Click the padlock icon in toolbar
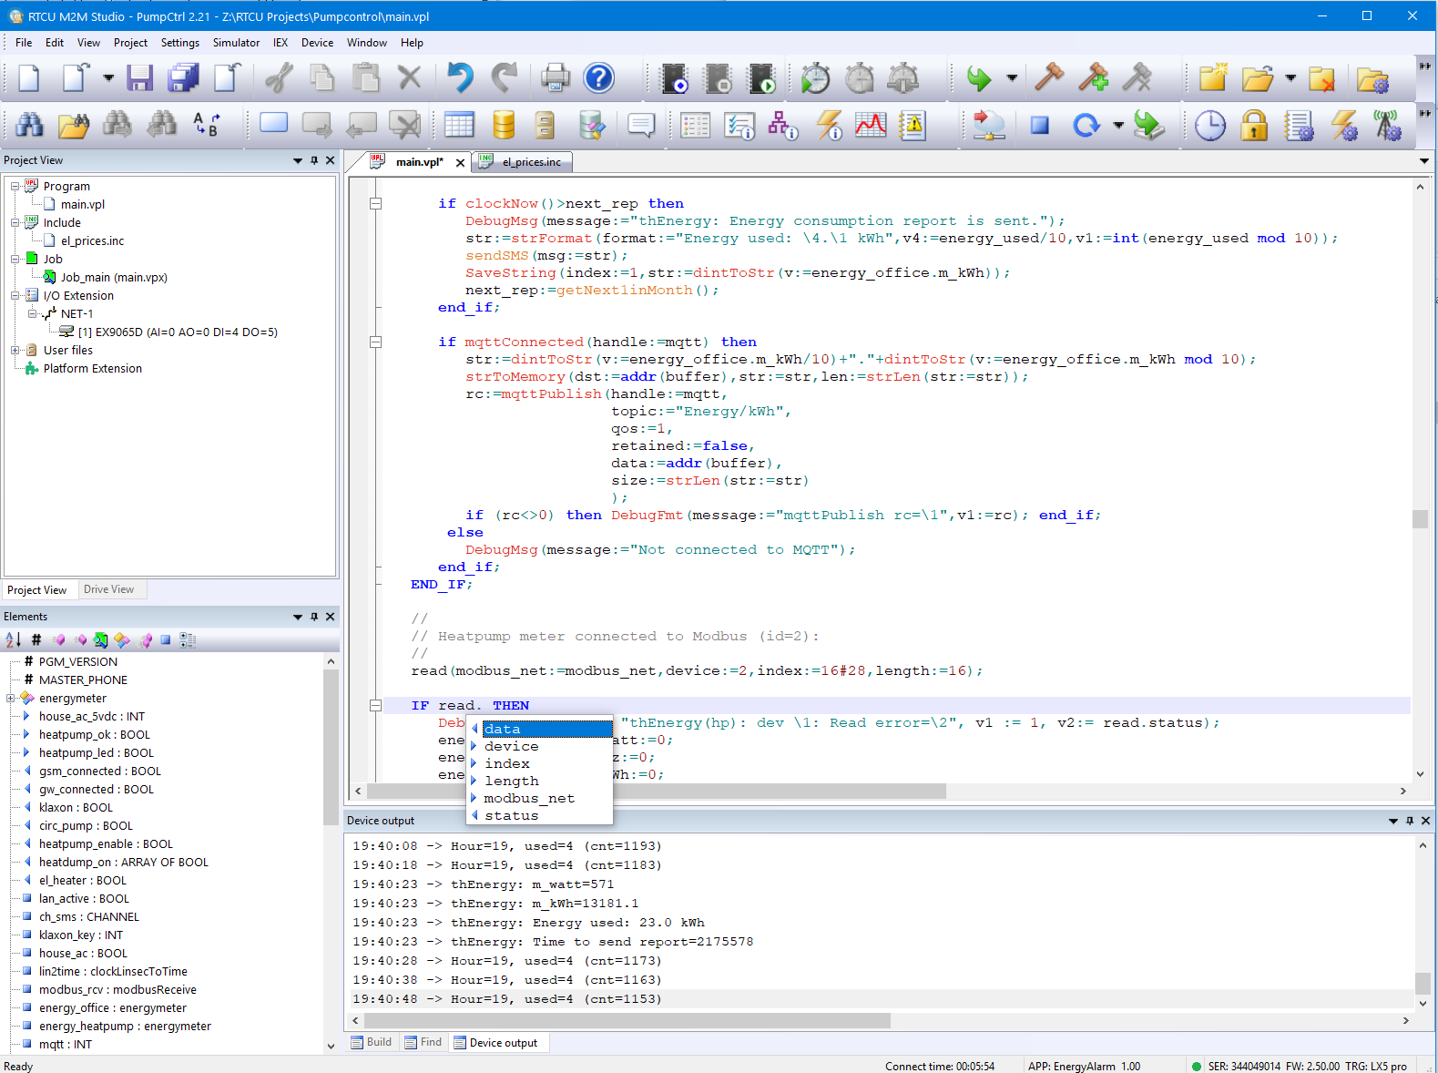The image size is (1438, 1073). point(1254,125)
